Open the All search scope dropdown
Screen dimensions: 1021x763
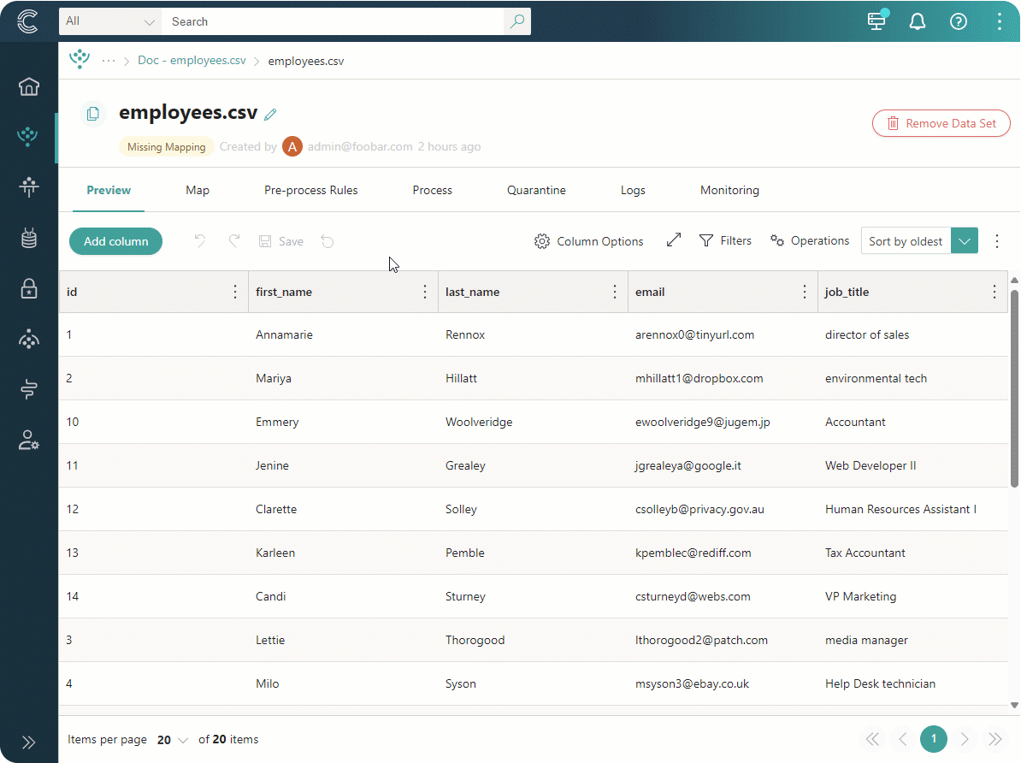coord(109,21)
